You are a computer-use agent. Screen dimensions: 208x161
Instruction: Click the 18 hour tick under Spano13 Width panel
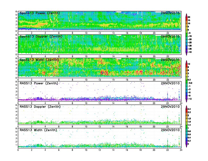click(x=141, y=80)
